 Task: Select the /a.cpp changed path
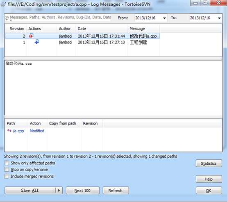click(x=18, y=131)
